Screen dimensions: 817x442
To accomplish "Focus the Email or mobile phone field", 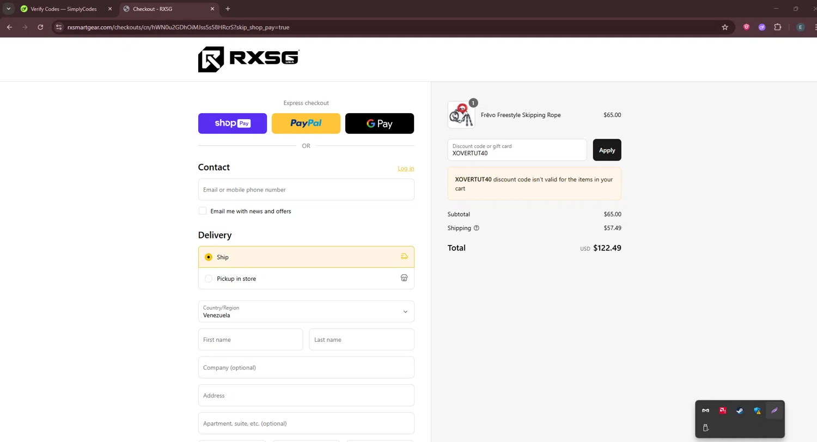I will [306, 189].
